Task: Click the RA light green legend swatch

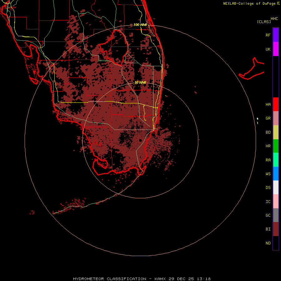Action: point(276,160)
